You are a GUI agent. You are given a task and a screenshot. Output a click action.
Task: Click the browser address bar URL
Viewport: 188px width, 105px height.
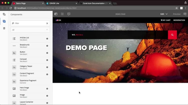pos(47,8)
